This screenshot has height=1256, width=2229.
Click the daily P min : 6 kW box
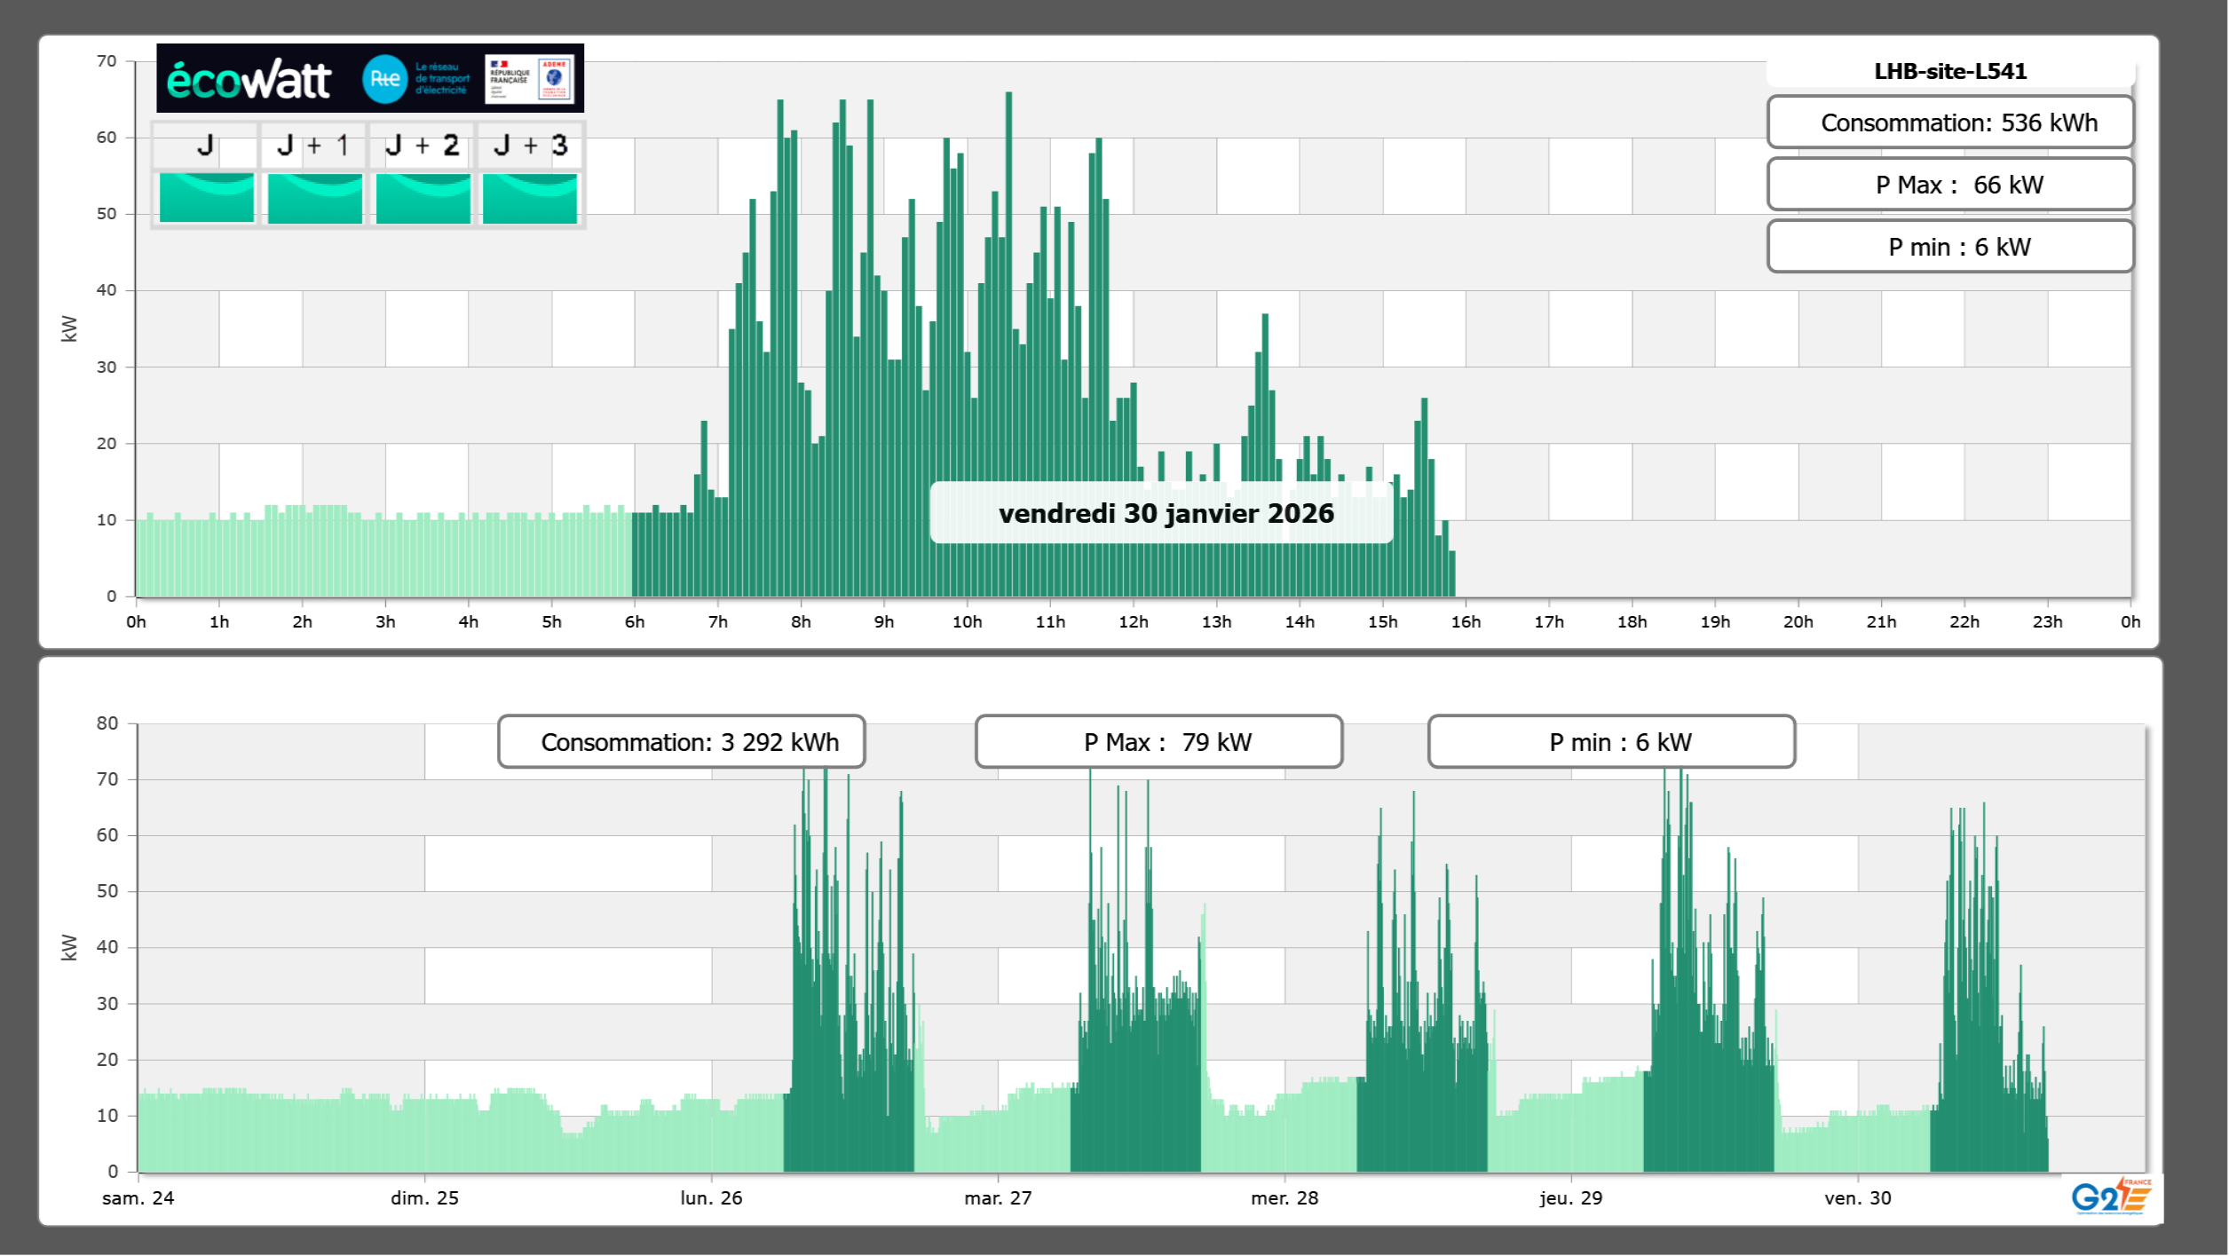click(1950, 247)
